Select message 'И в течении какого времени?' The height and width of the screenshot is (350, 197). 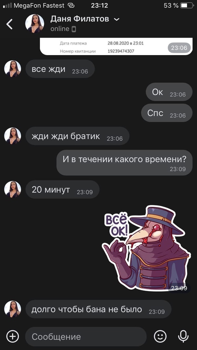tap(124, 162)
